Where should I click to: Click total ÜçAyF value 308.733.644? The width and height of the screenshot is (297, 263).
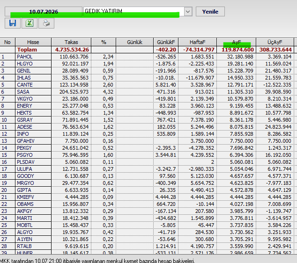275,50
